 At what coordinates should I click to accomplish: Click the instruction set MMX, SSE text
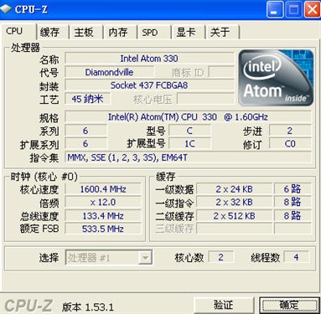[188, 157]
